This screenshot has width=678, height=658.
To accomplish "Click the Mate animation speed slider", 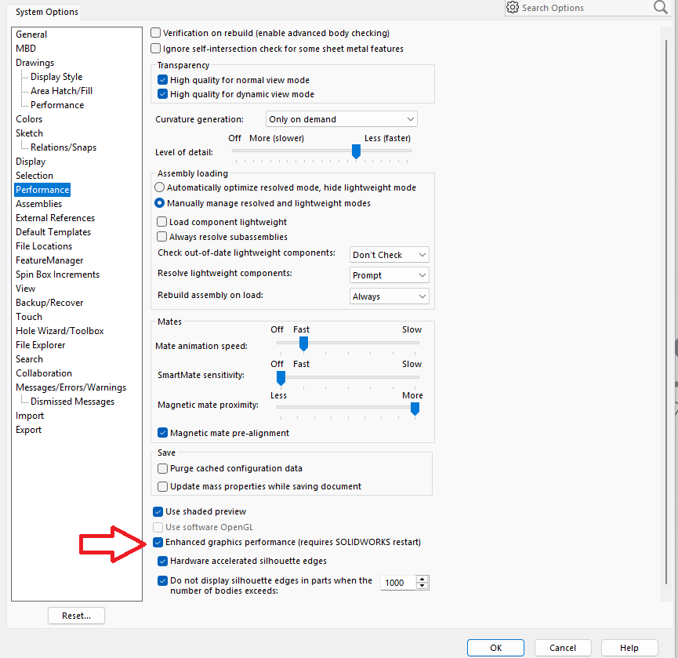I will (x=303, y=343).
